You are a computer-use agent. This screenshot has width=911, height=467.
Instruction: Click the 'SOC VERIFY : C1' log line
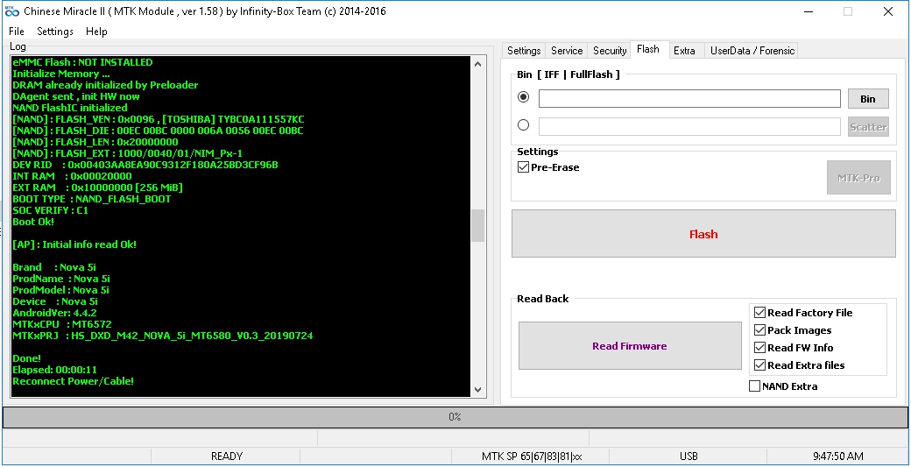(x=50, y=210)
